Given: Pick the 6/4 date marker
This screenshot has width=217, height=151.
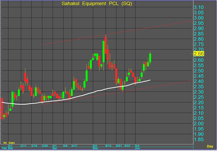Looking at the screenshot, I should tap(137, 146).
